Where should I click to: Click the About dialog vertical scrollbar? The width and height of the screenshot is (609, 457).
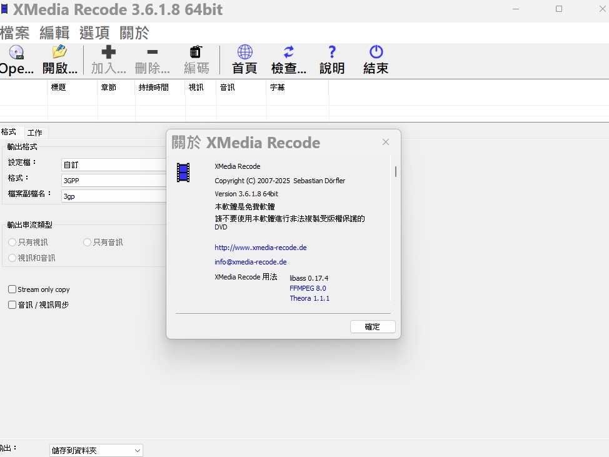coord(396,171)
